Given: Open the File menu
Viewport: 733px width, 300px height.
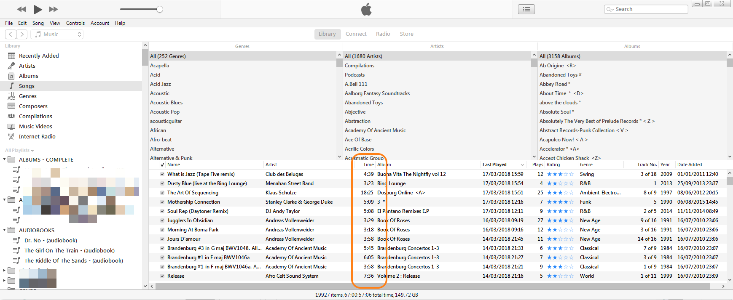Looking at the screenshot, I should (9, 23).
